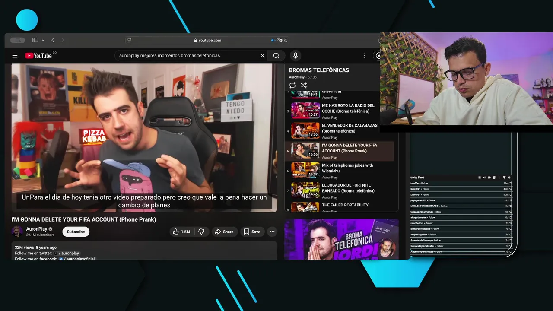
Task: Go forward in Safari
Action: pyautogui.click(x=63, y=40)
